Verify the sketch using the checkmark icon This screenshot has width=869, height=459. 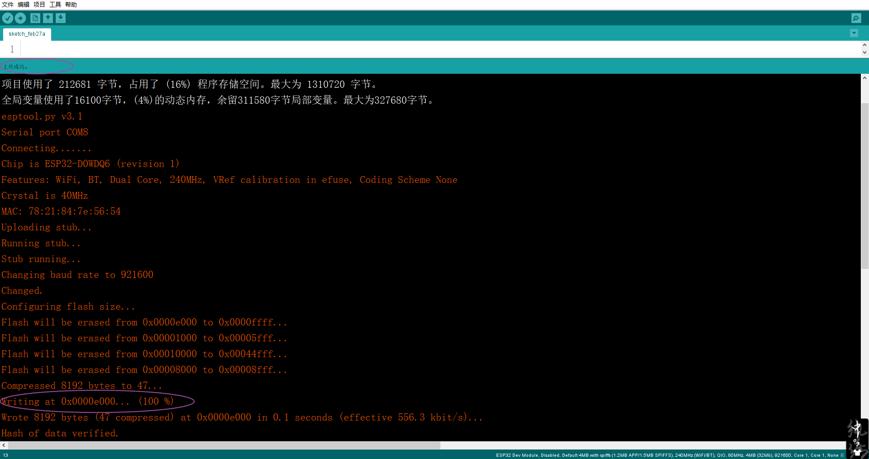(7, 18)
